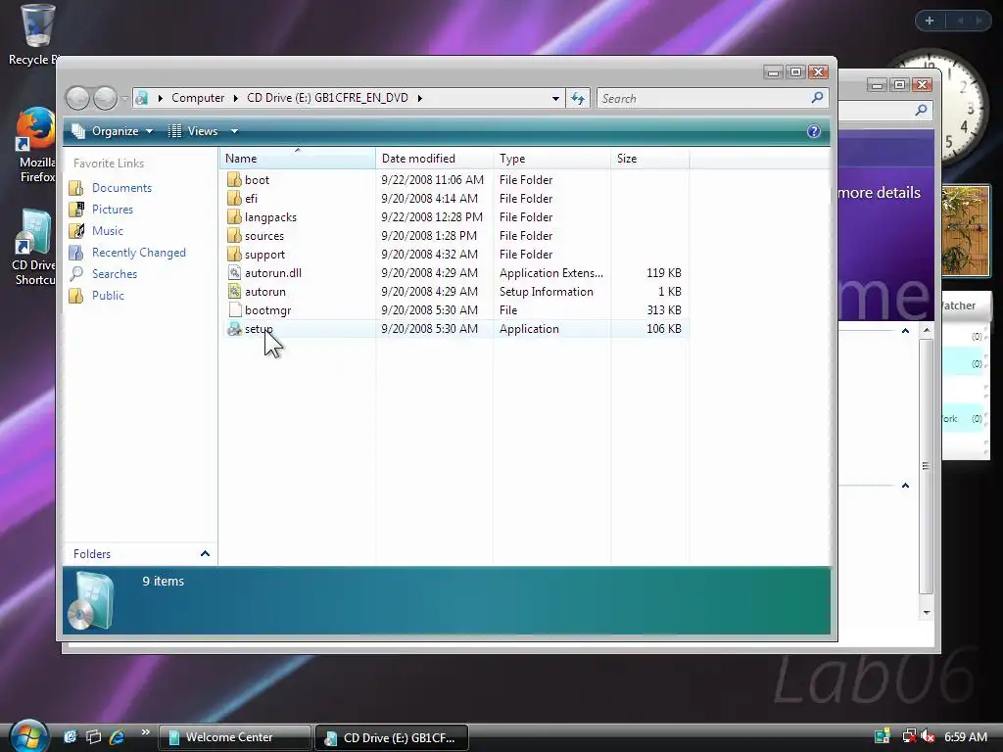Click the Explorer Search input field
This screenshot has width=1003, height=752.
click(703, 98)
